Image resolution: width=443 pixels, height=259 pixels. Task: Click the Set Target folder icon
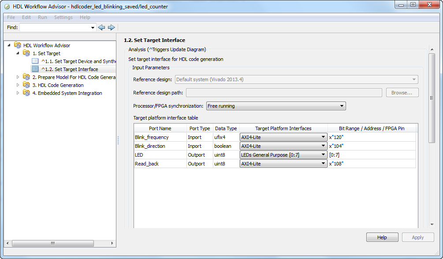pyautogui.click(x=26, y=53)
